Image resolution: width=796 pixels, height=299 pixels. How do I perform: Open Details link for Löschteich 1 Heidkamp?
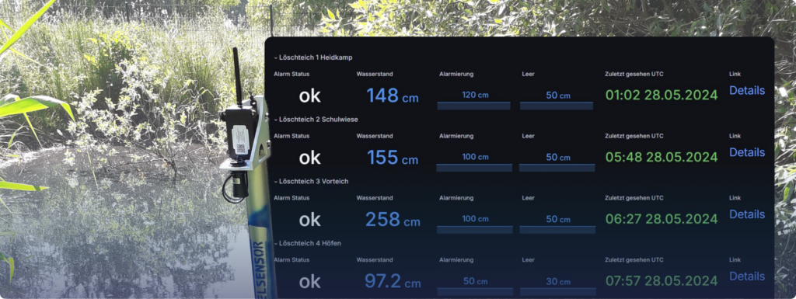pyautogui.click(x=747, y=91)
